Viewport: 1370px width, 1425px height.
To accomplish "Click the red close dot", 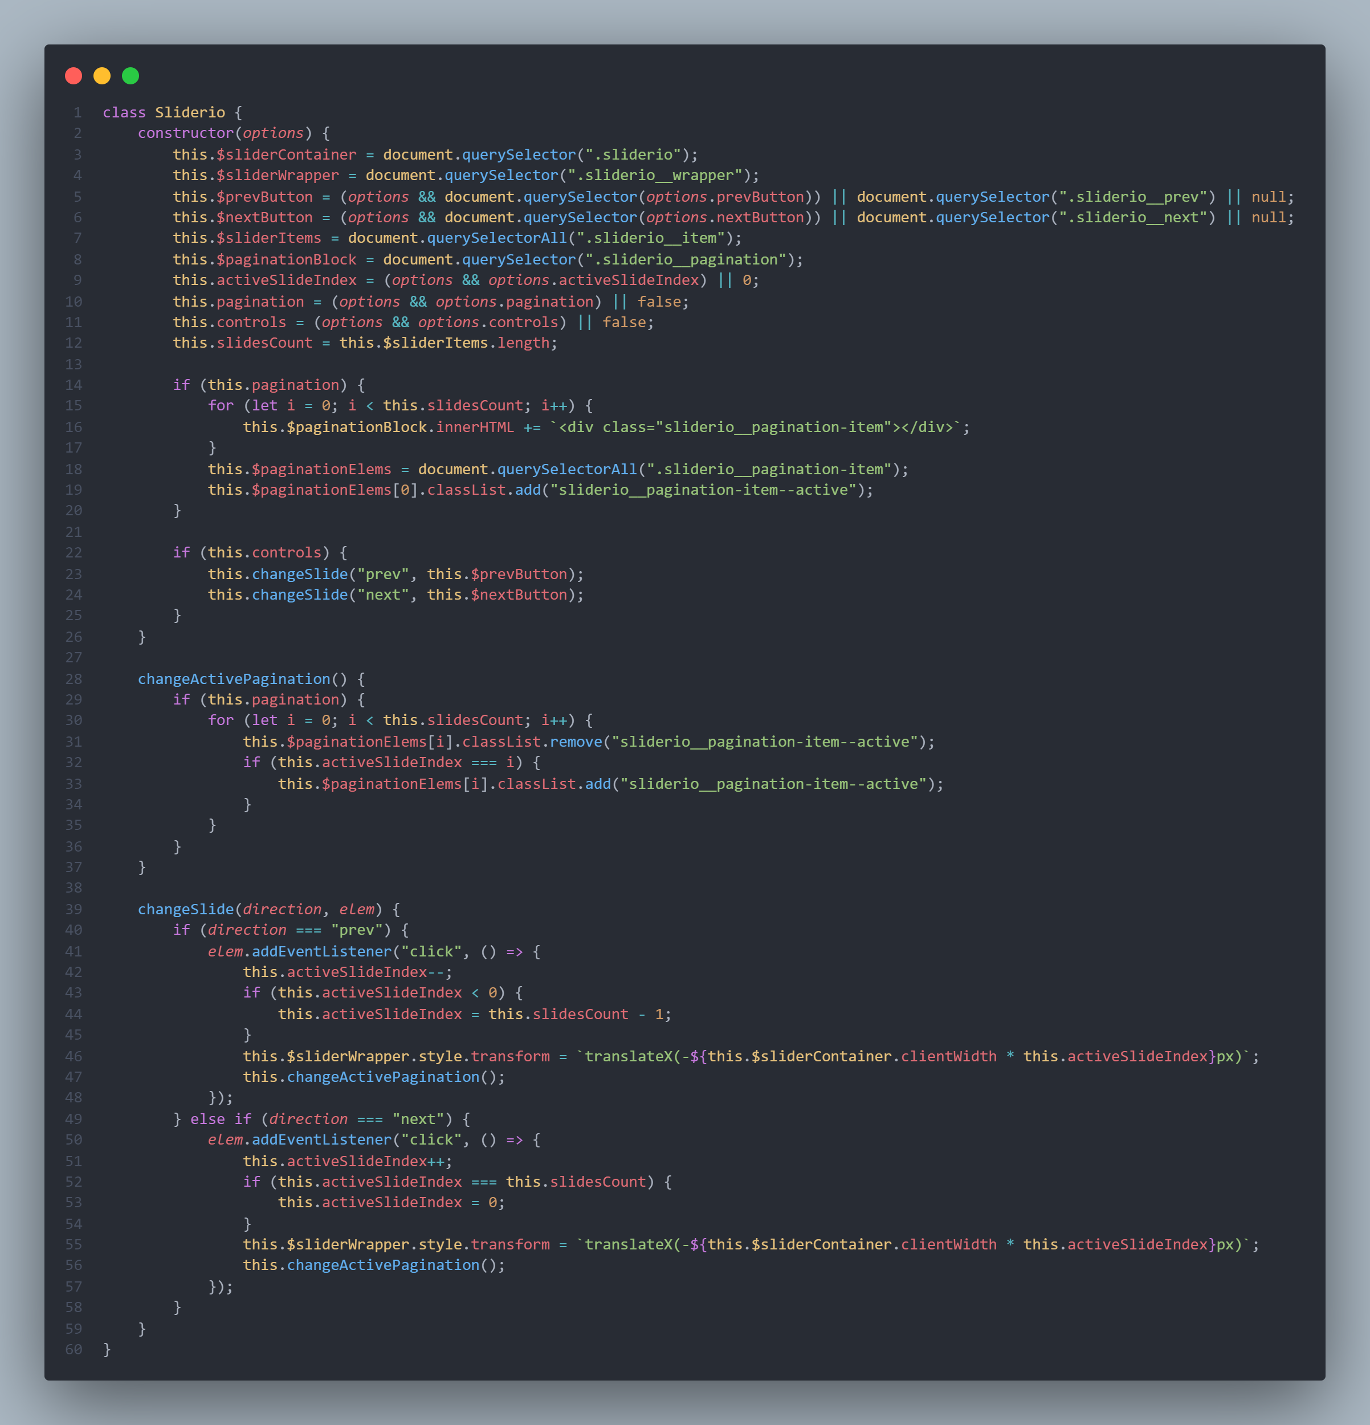I will pos(74,76).
